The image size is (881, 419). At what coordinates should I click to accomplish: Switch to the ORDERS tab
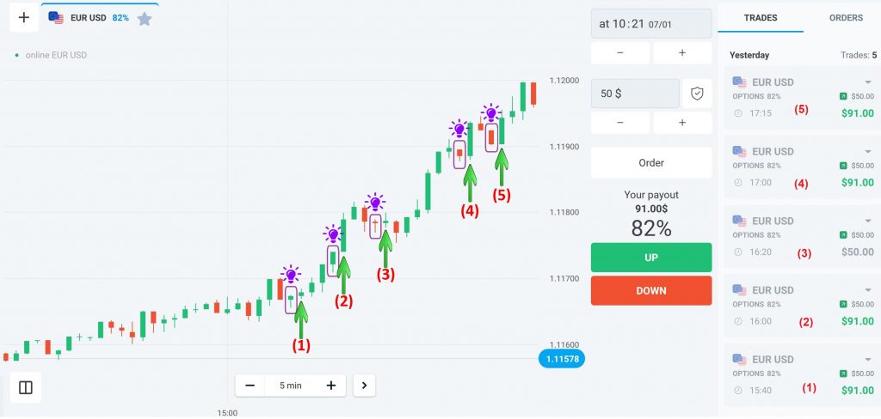coord(846,17)
